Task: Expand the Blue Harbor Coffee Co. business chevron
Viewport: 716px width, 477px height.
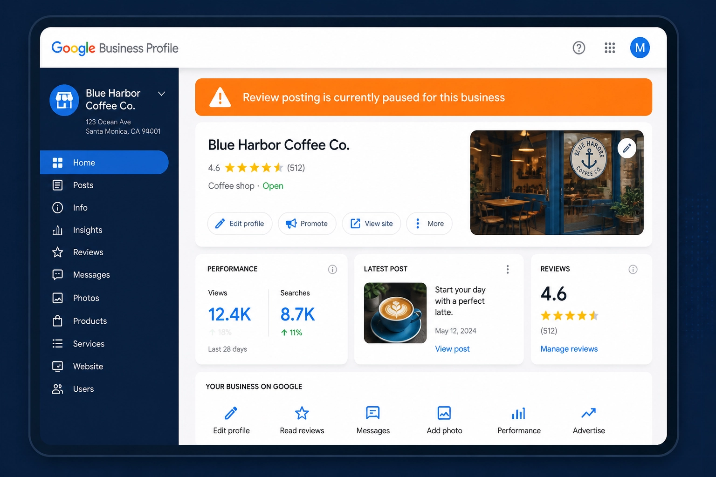Action: (x=162, y=94)
